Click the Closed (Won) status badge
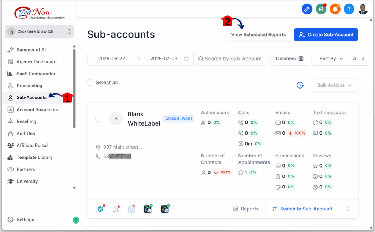 tap(178, 119)
